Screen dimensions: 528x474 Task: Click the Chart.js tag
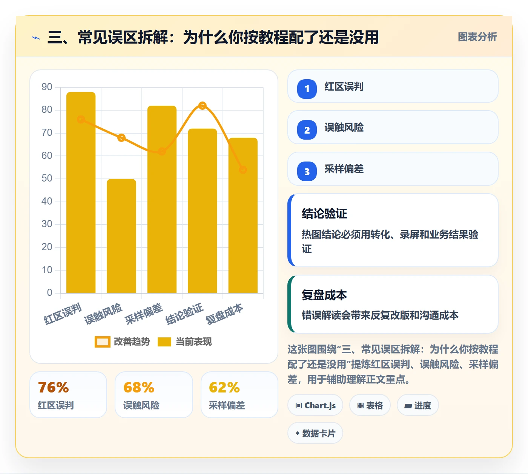[x=315, y=405]
